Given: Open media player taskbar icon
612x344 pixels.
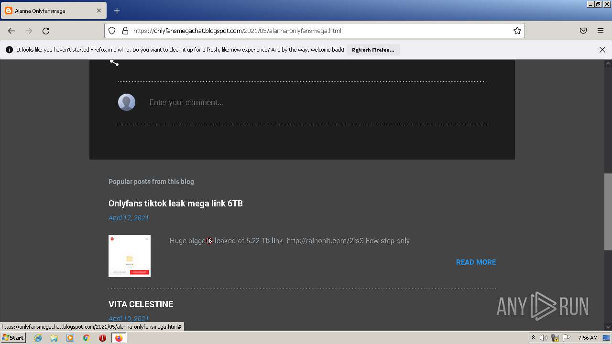Looking at the screenshot, I should coord(70,338).
